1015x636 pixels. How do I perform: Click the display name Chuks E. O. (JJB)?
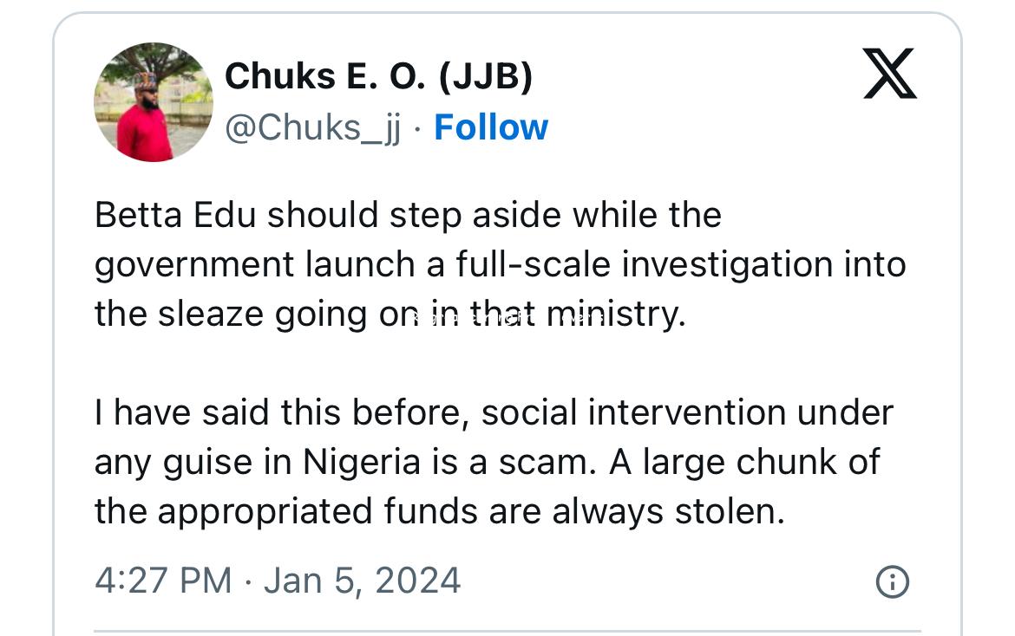click(x=378, y=77)
